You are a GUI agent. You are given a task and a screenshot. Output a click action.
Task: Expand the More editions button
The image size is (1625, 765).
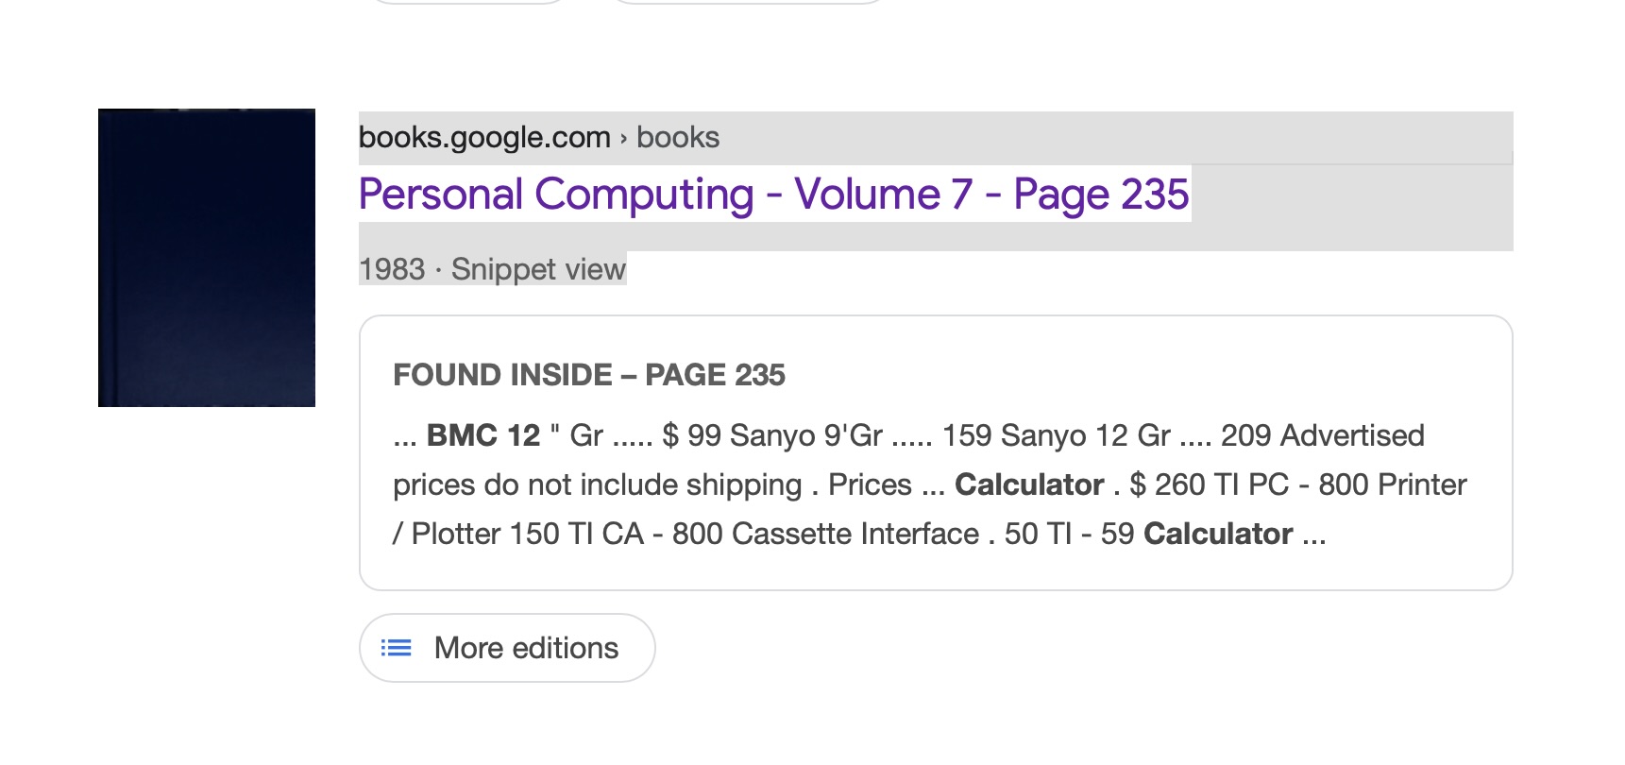[507, 648]
